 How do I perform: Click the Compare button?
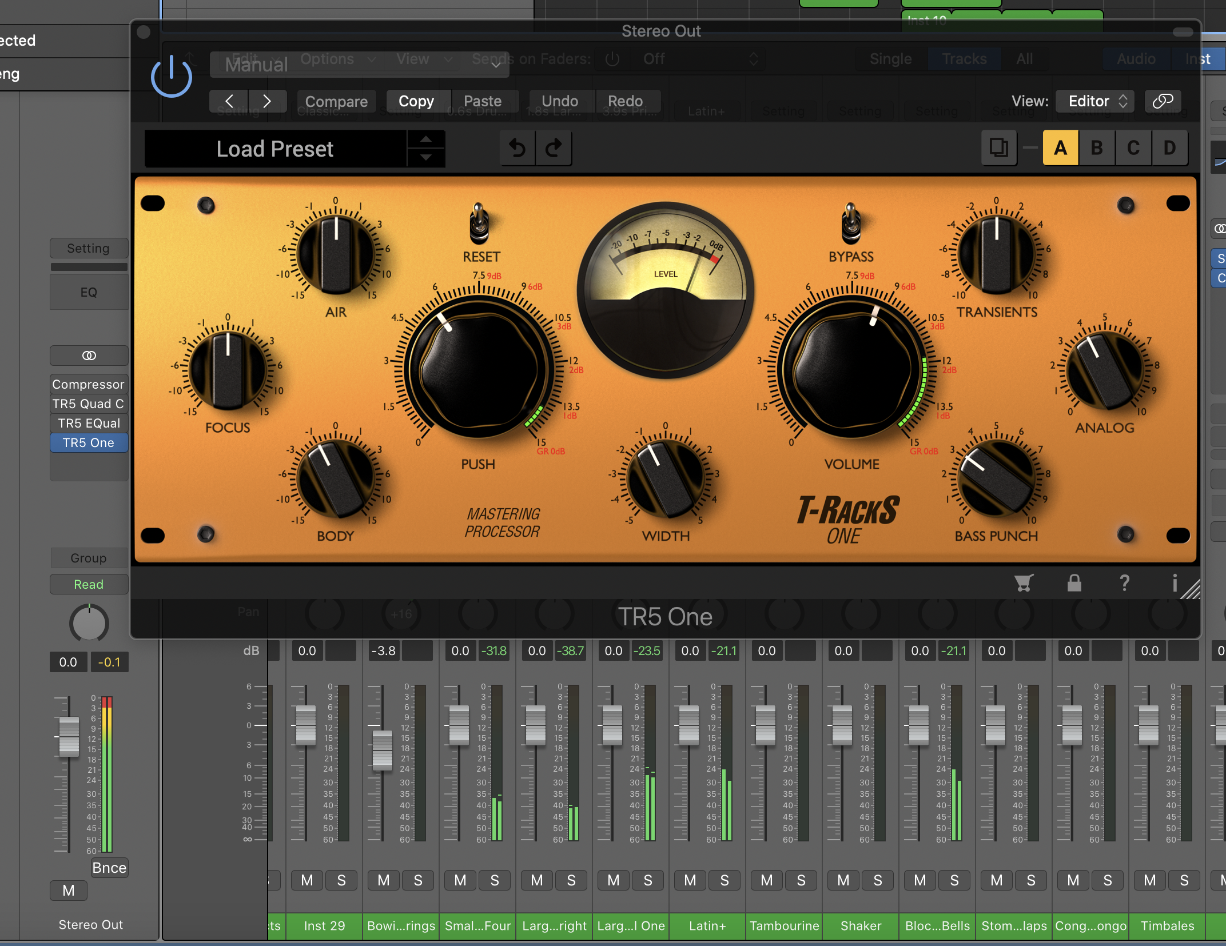[x=336, y=101]
